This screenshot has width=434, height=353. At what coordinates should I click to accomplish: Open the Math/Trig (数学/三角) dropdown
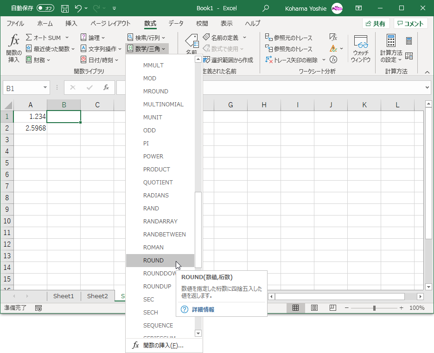147,49
